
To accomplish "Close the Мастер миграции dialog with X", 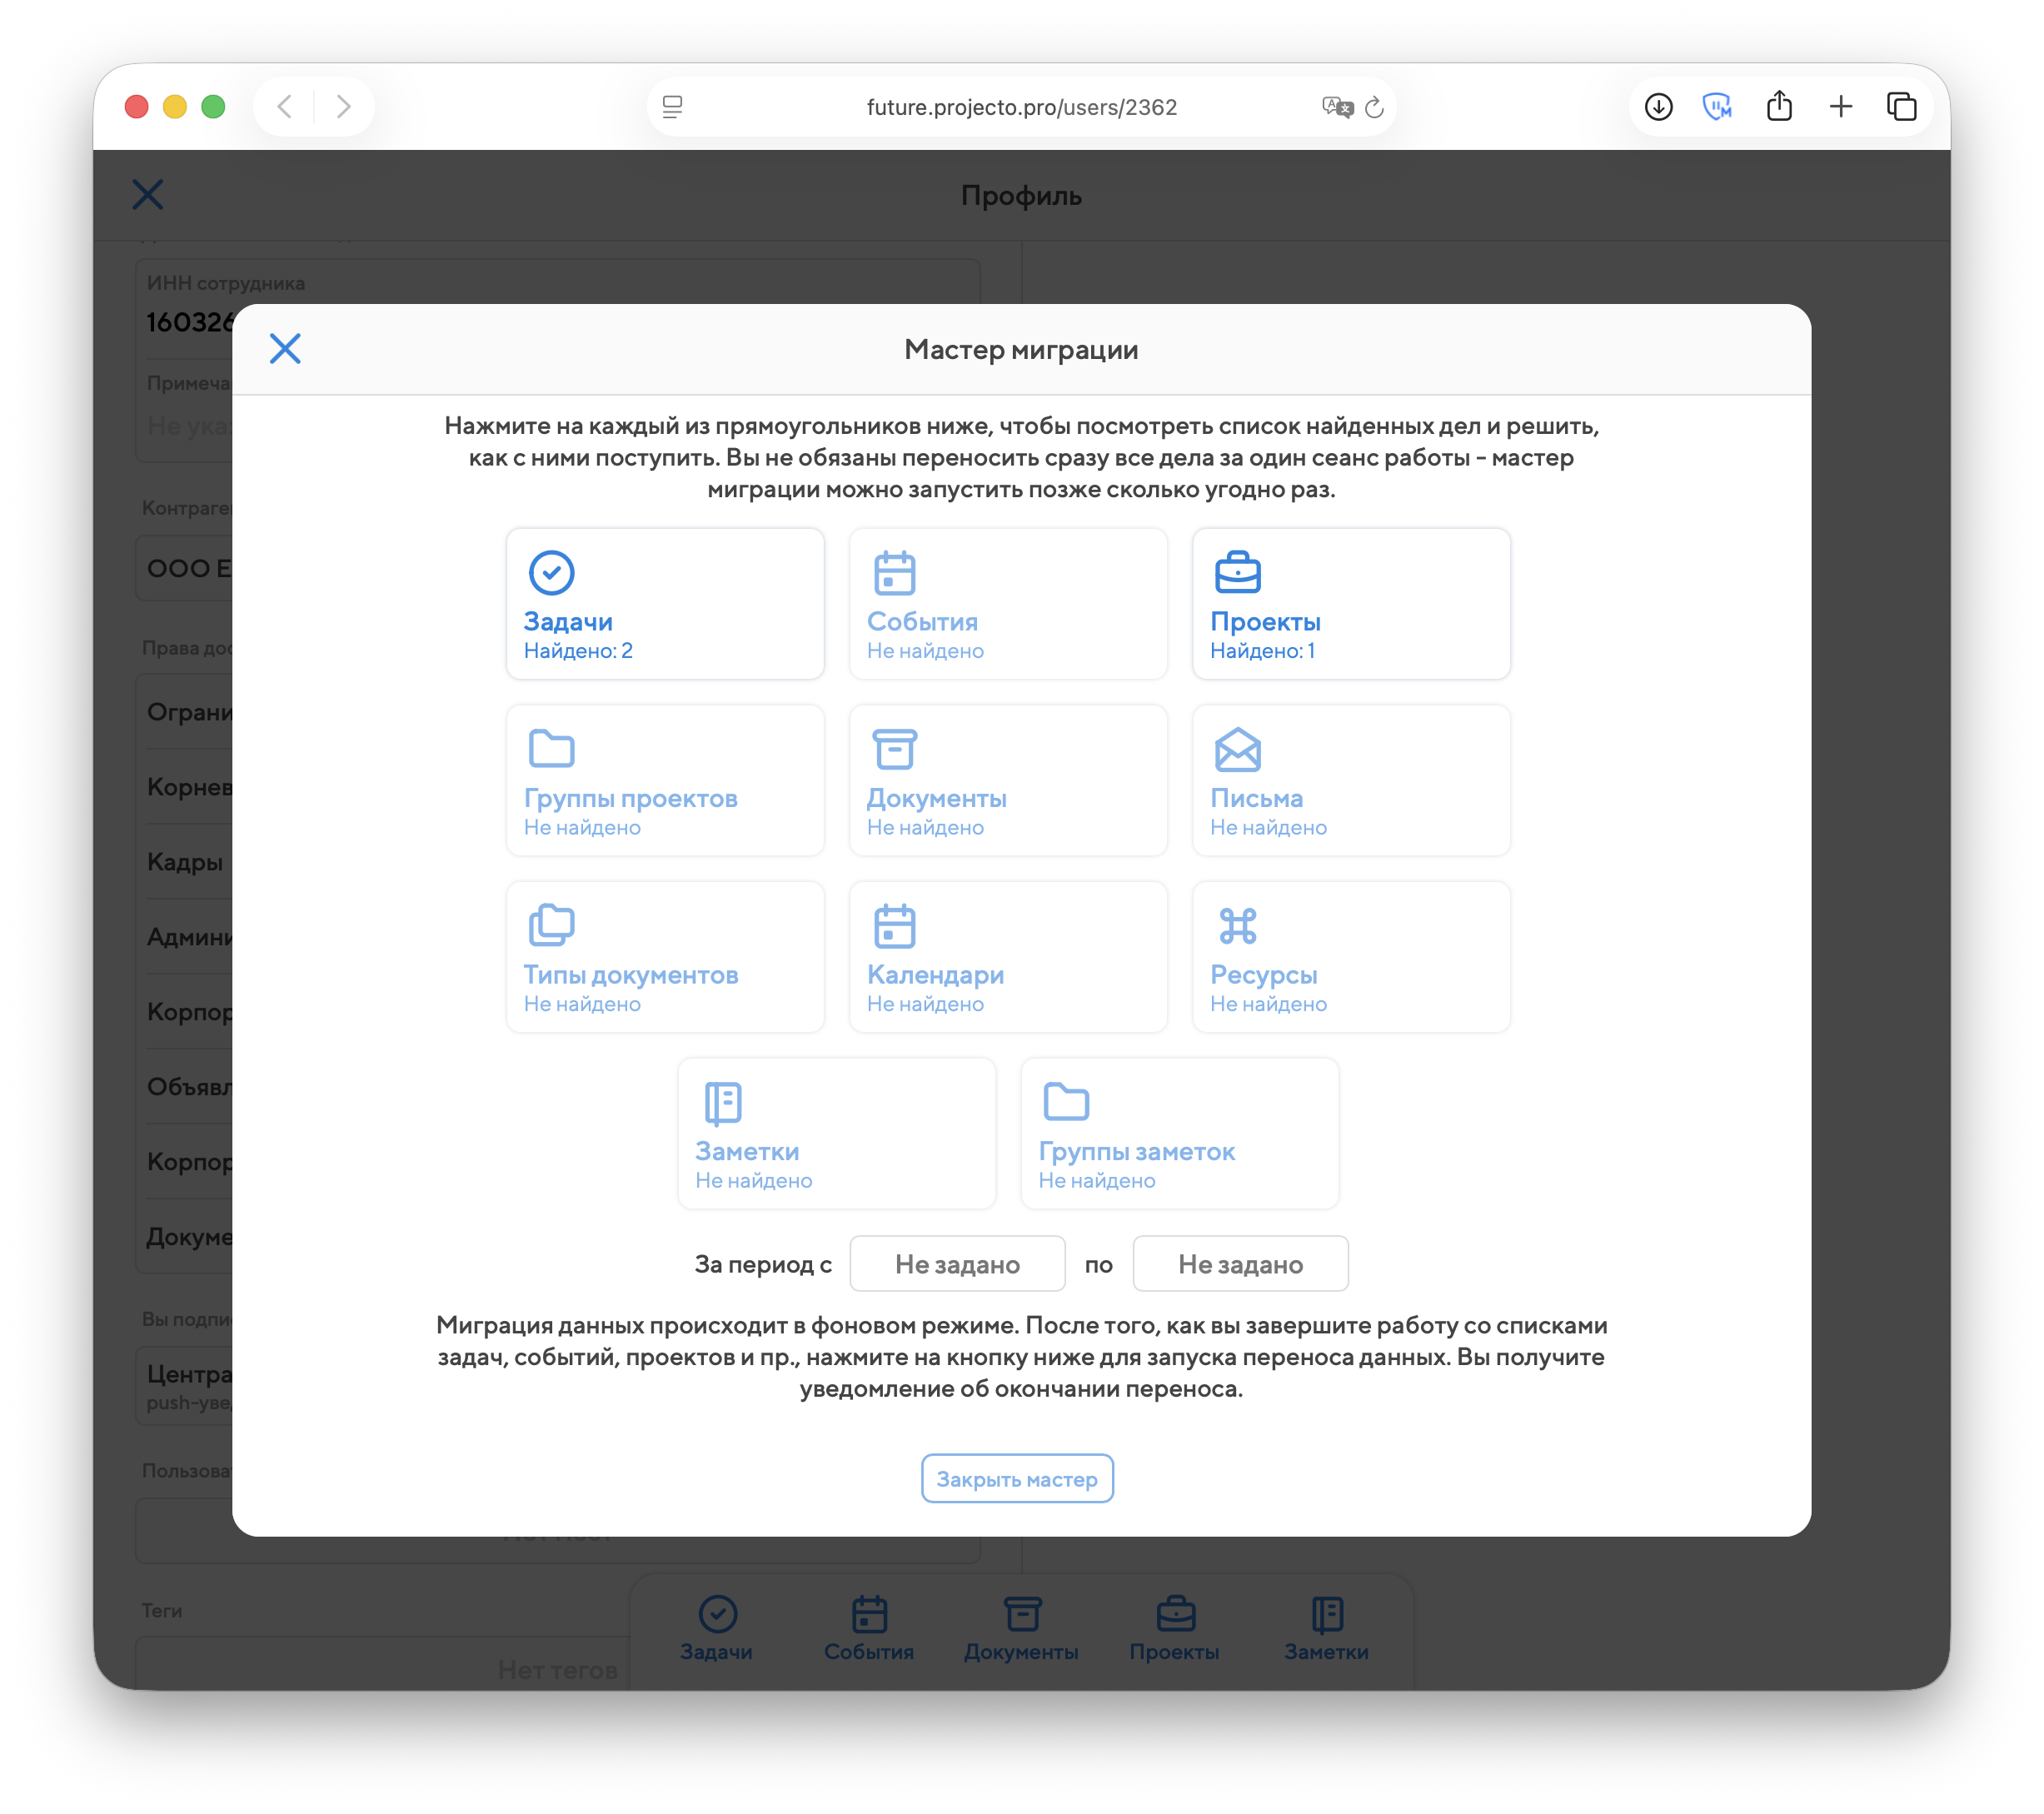I will pyautogui.click(x=285, y=349).
